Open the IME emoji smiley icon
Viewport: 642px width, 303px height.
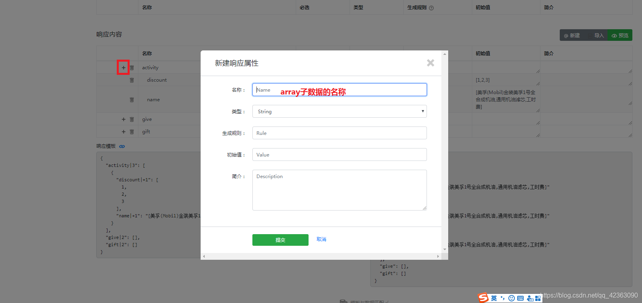click(512, 298)
